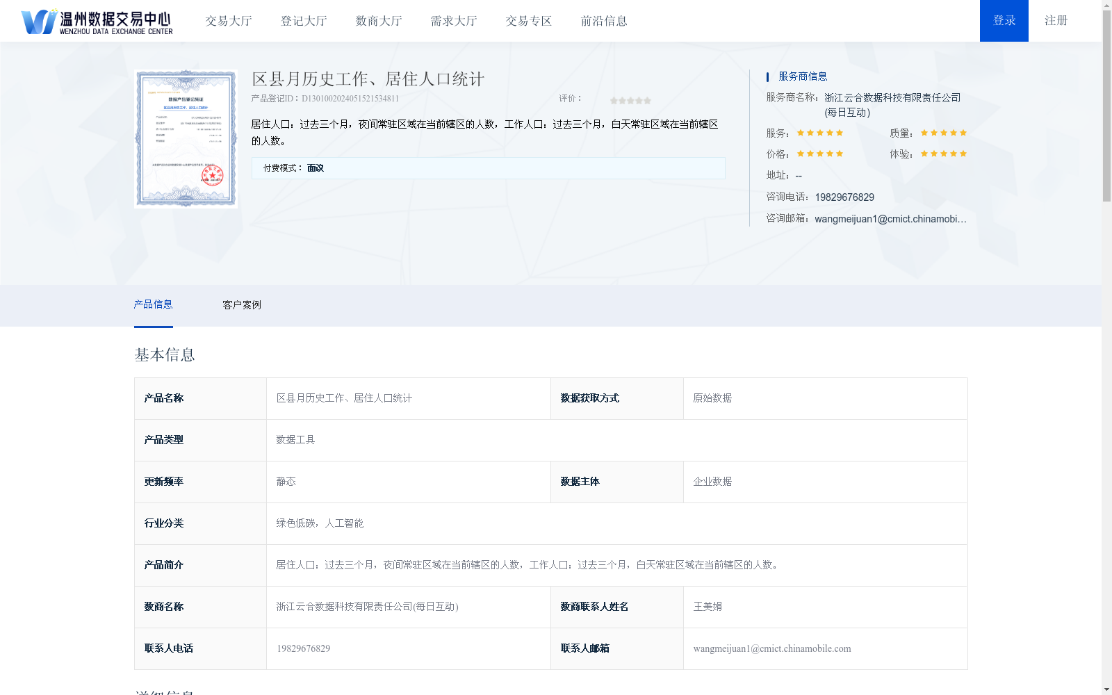The width and height of the screenshot is (1112, 695).
Task: Click the 产品简介 description text in table
Action: [x=528, y=565]
